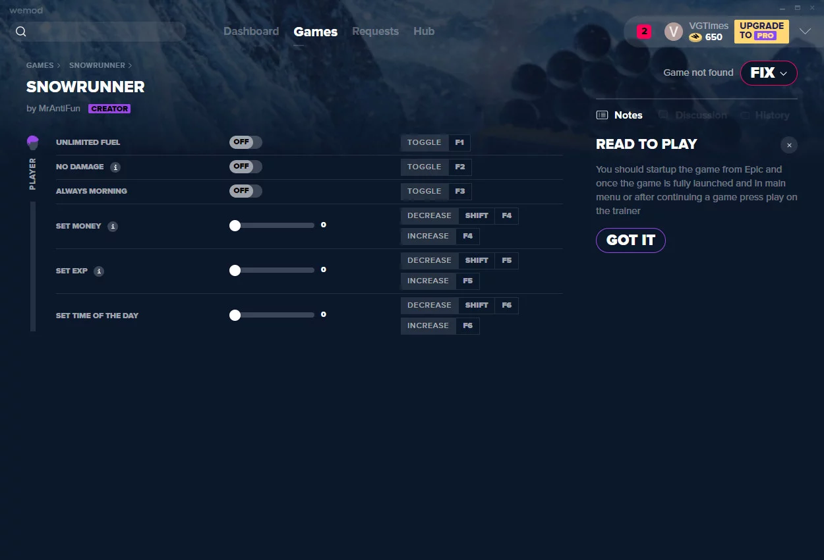Expand the account menu chevron
Viewport: 824px width, 560px height.
[805, 31]
